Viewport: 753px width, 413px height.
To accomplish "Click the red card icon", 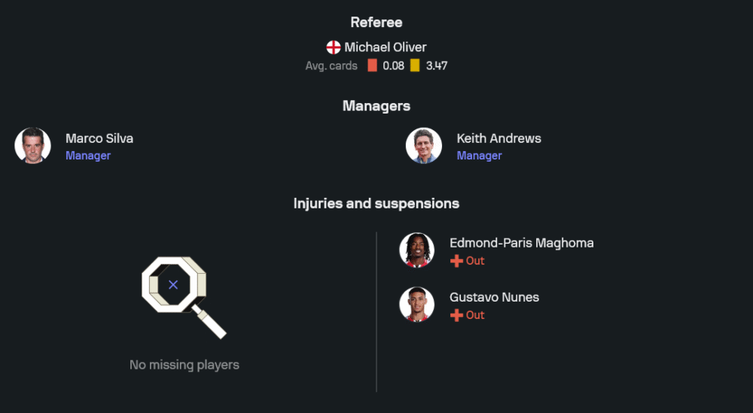I will pyautogui.click(x=372, y=65).
